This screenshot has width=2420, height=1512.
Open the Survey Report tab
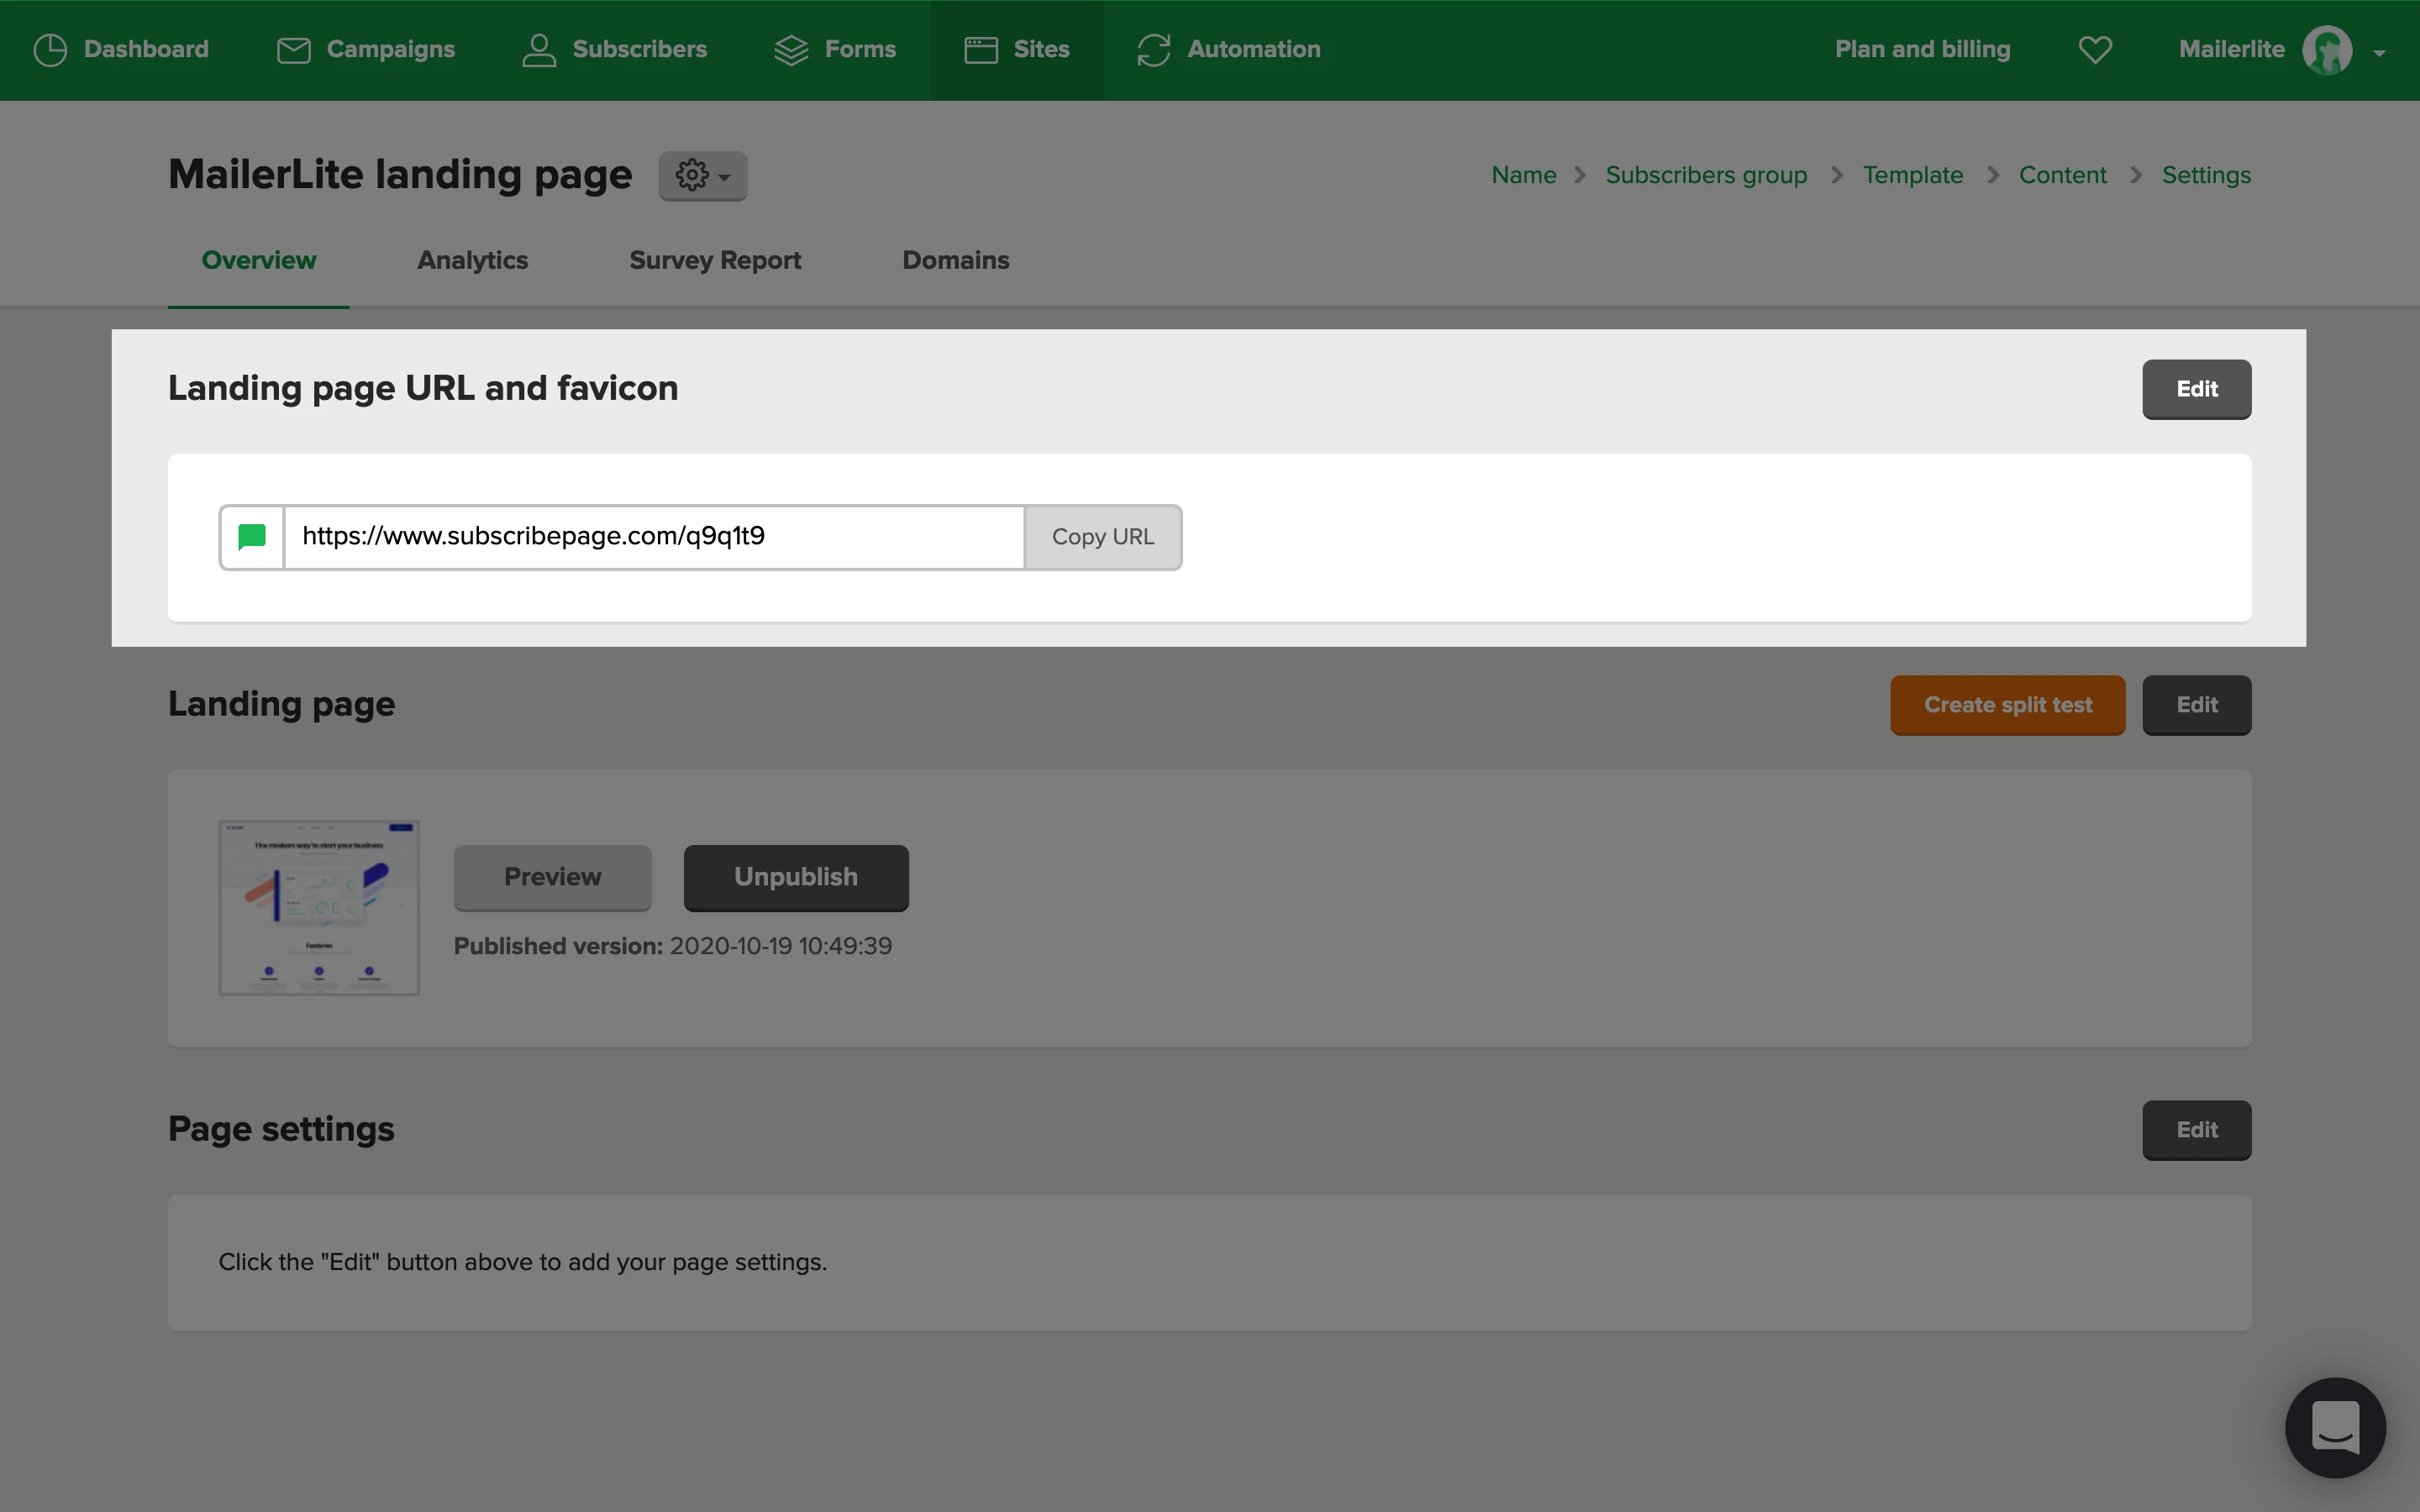[x=715, y=260]
